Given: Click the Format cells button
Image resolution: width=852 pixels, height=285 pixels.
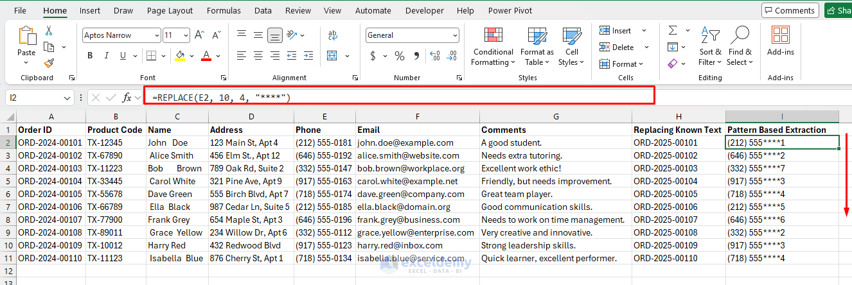Looking at the screenshot, I should pyautogui.click(x=622, y=64).
